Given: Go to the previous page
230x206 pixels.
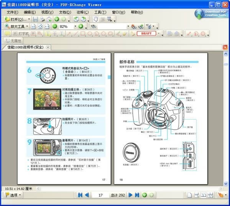Looking at the screenshot, I should pos(87,195).
